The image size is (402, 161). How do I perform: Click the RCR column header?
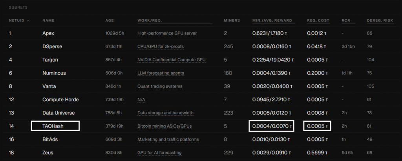coord(345,20)
